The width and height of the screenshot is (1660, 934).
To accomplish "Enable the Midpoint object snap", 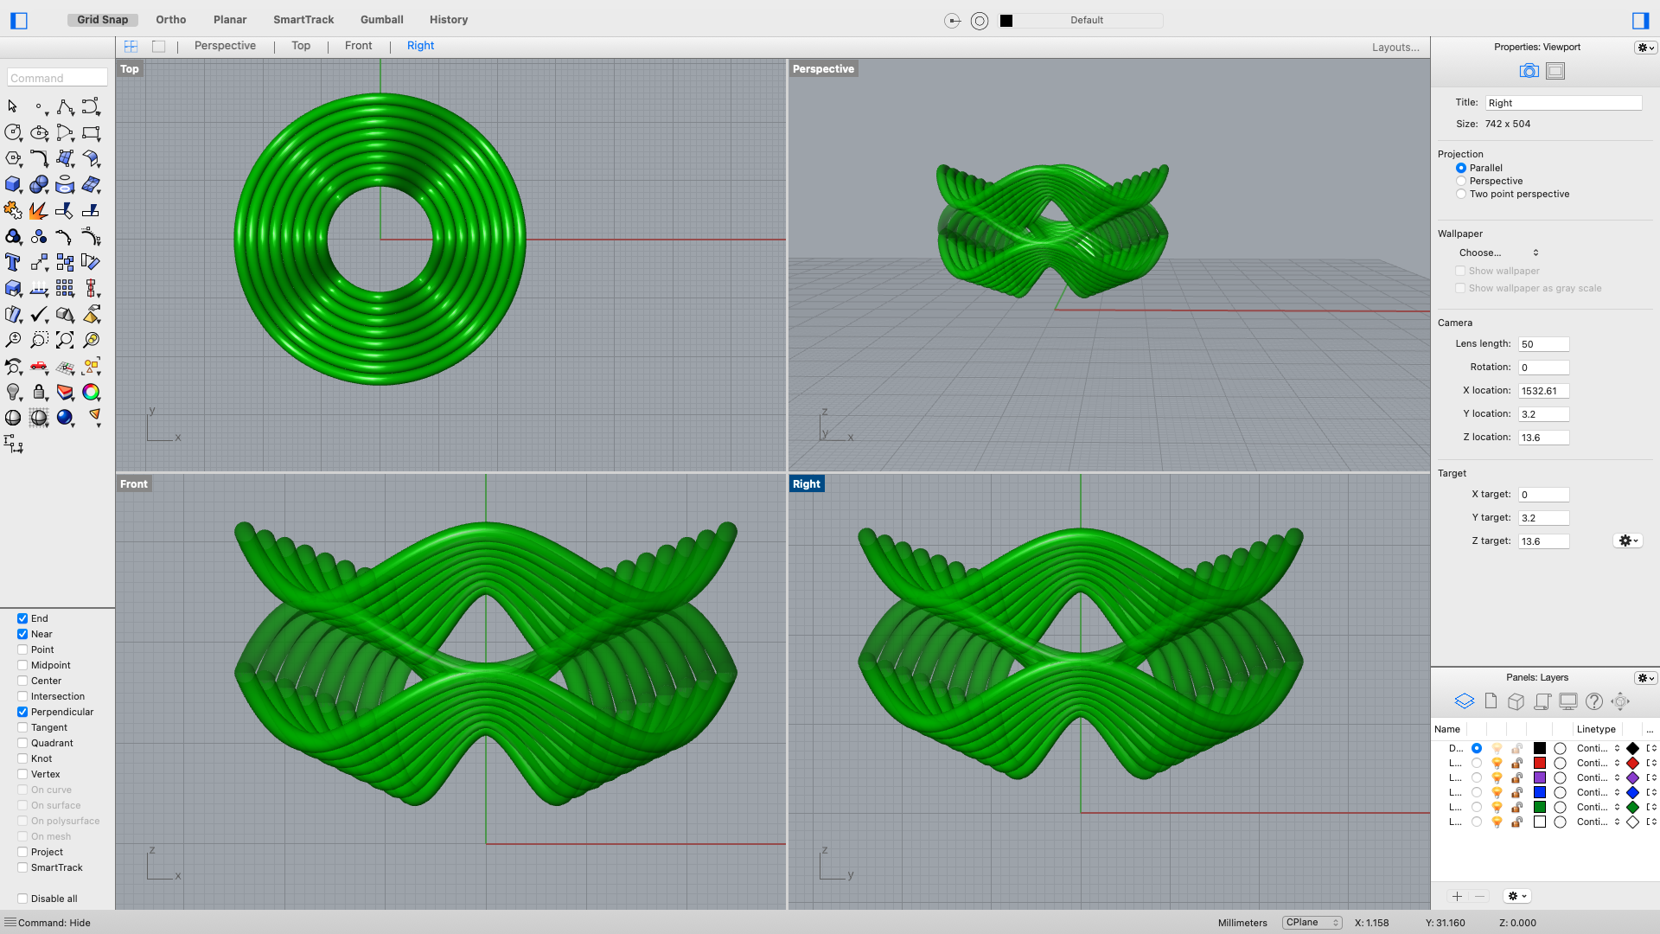I will pos(22,665).
